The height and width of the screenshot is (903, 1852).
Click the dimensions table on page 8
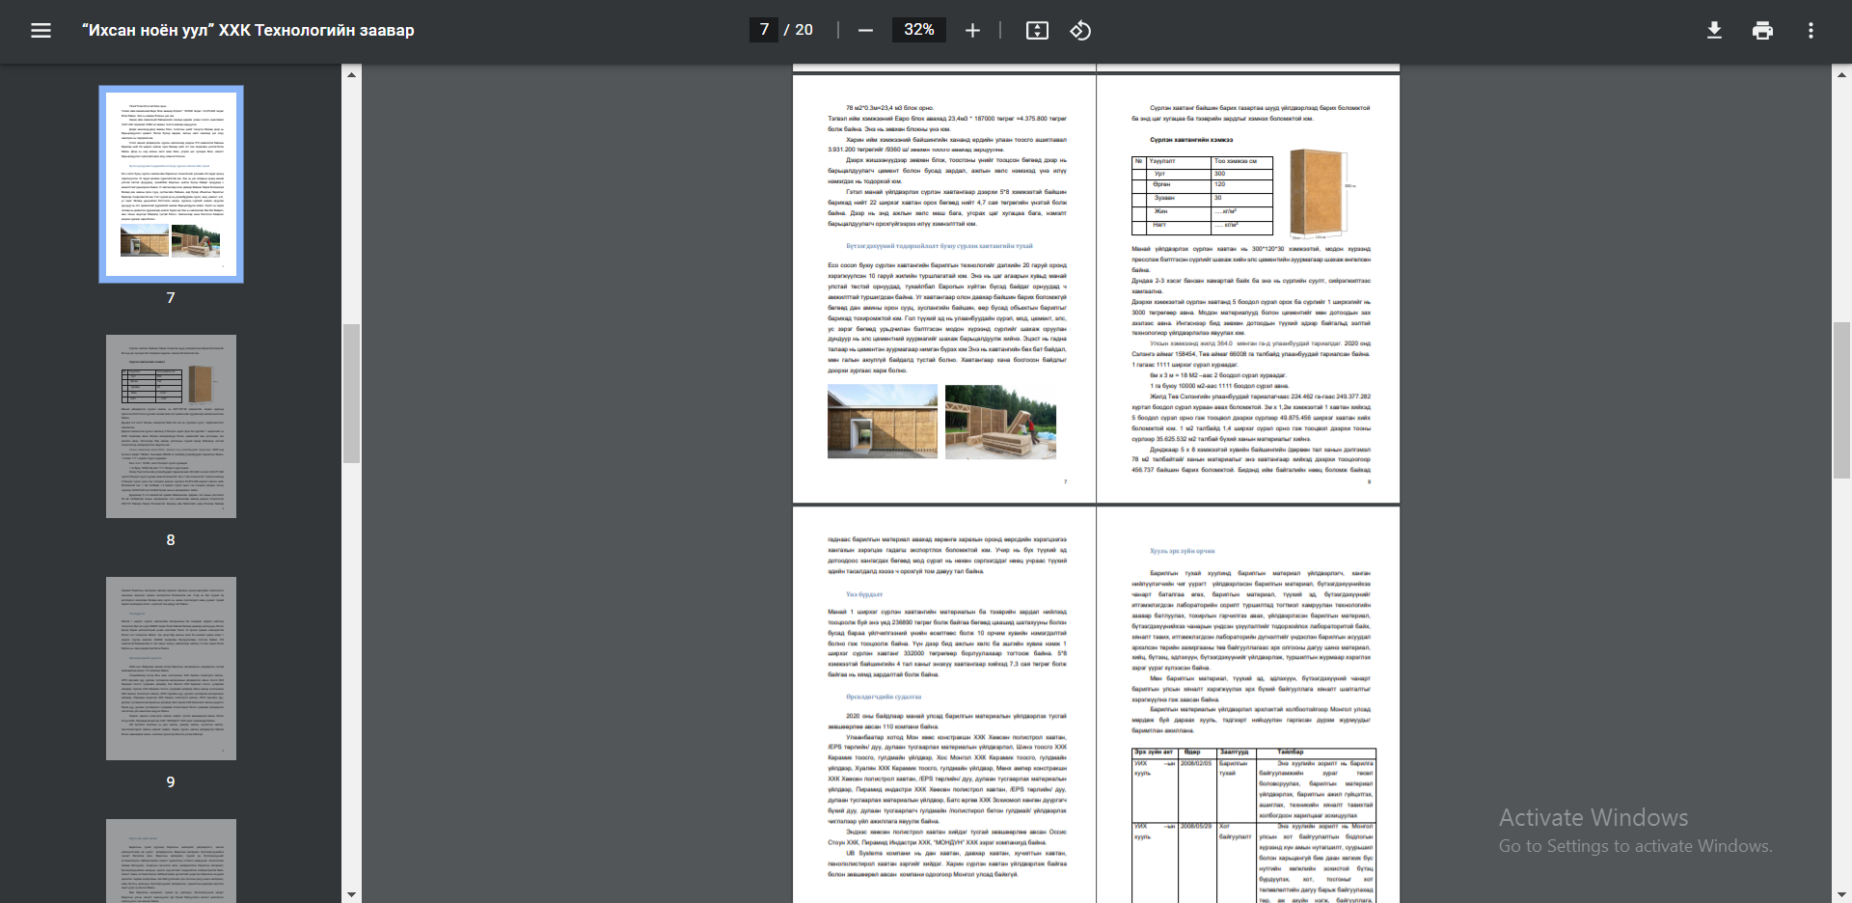[x=1202, y=196]
